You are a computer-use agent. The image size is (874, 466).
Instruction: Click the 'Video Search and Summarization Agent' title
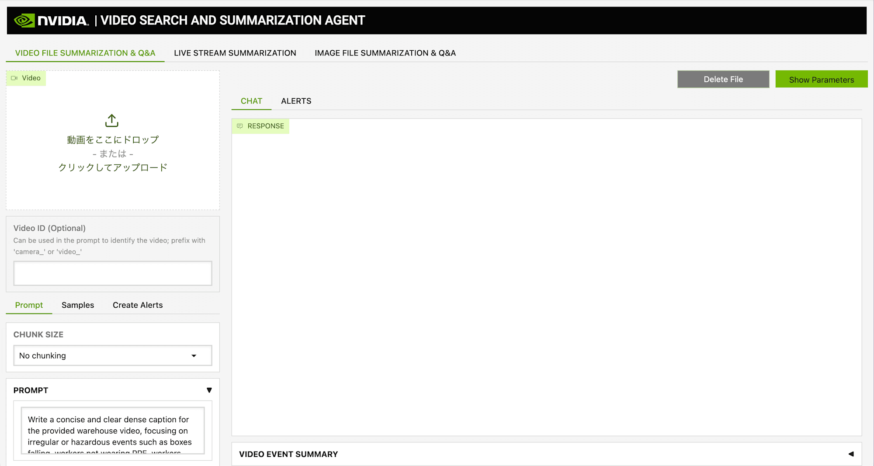pyautogui.click(x=232, y=21)
